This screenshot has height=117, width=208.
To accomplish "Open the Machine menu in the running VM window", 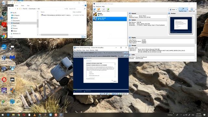I will coord(79,50).
